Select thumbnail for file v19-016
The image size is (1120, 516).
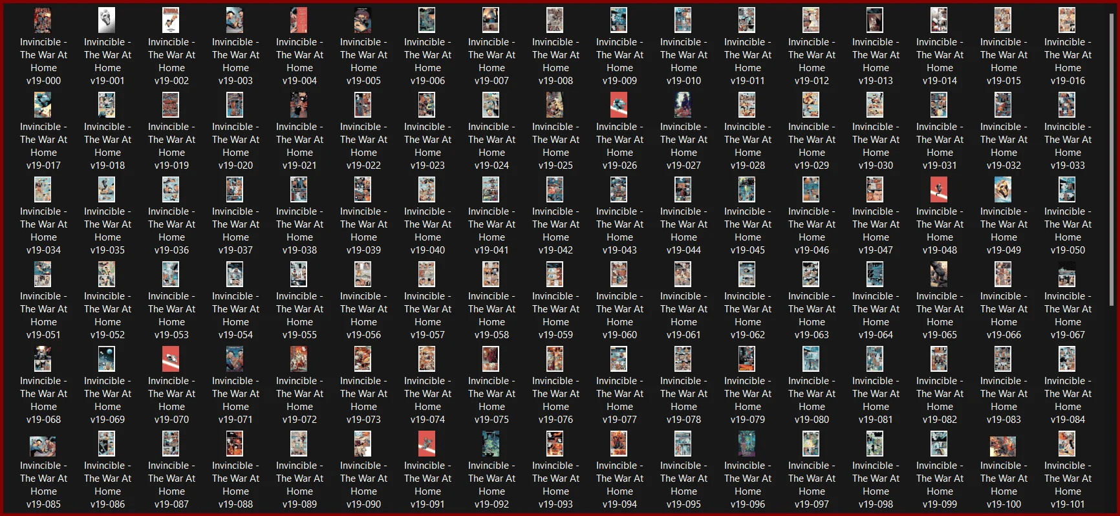[x=1068, y=21]
